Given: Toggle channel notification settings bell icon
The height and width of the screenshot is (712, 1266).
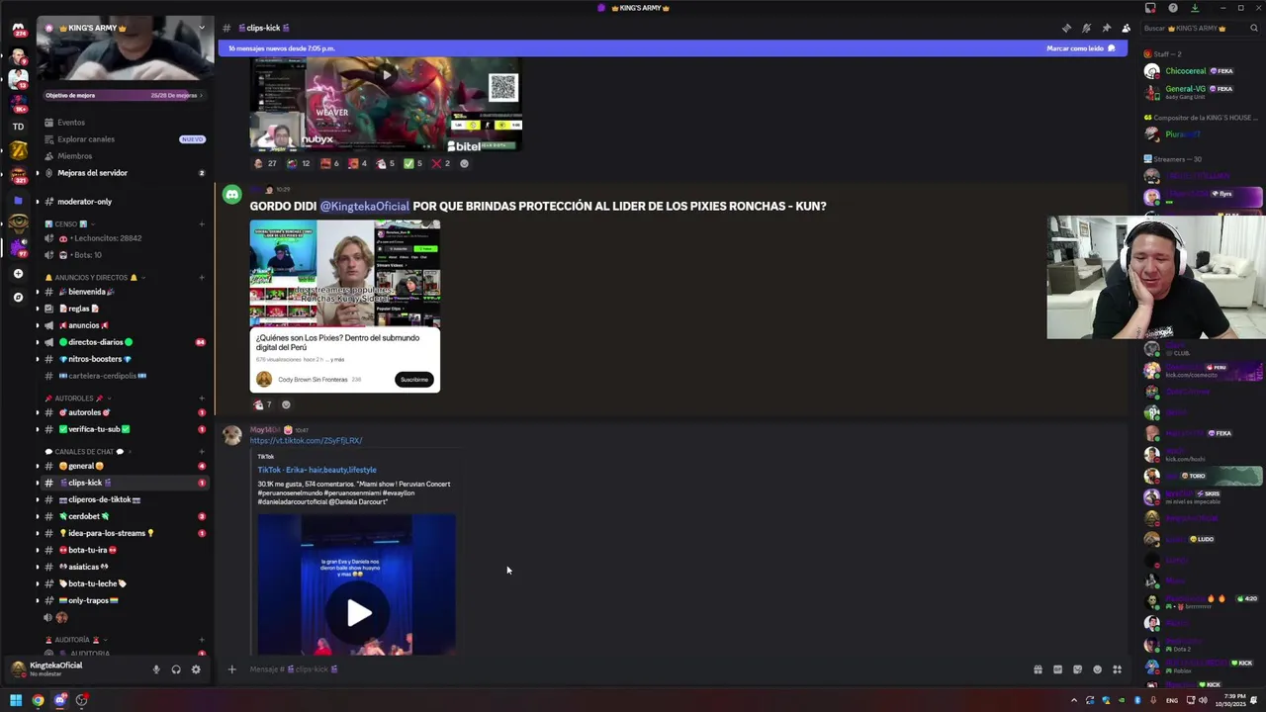Looking at the screenshot, I should tap(1086, 28).
